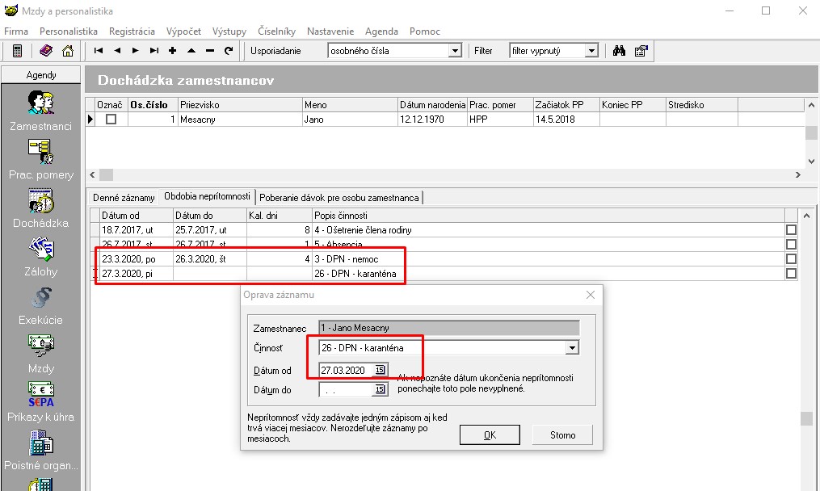Screen dimensions: 820x491
Task: Cancel the dialog with Storno button
Action: pos(562,435)
